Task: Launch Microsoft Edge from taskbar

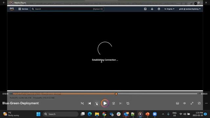Action: 90,114
